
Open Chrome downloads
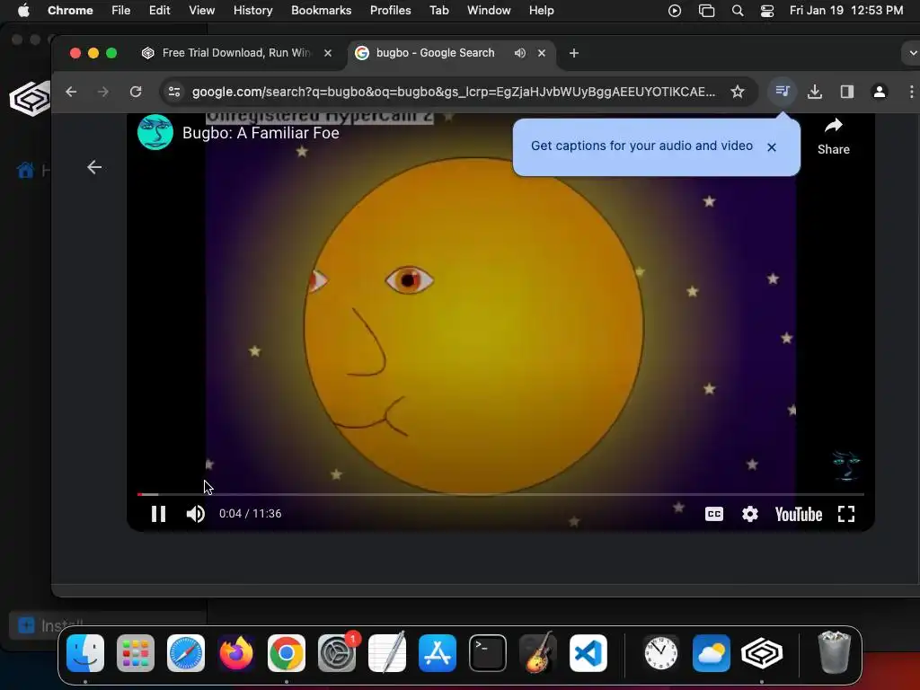[814, 92]
